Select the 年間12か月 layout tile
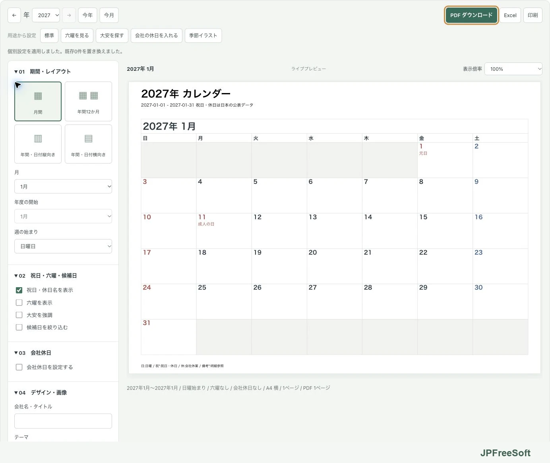 click(x=88, y=101)
